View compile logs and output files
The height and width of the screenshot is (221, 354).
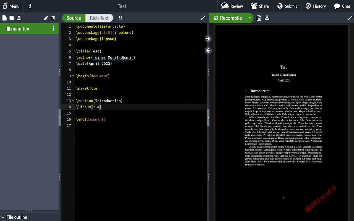pos(259,18)
